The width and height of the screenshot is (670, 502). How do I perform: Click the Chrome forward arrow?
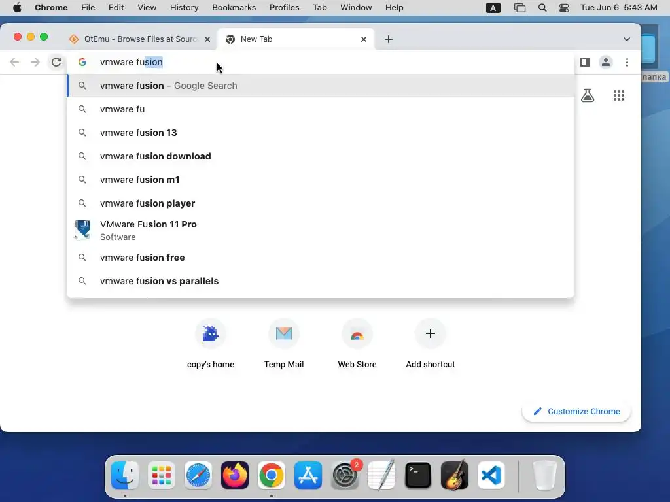(x=35, y=62)
